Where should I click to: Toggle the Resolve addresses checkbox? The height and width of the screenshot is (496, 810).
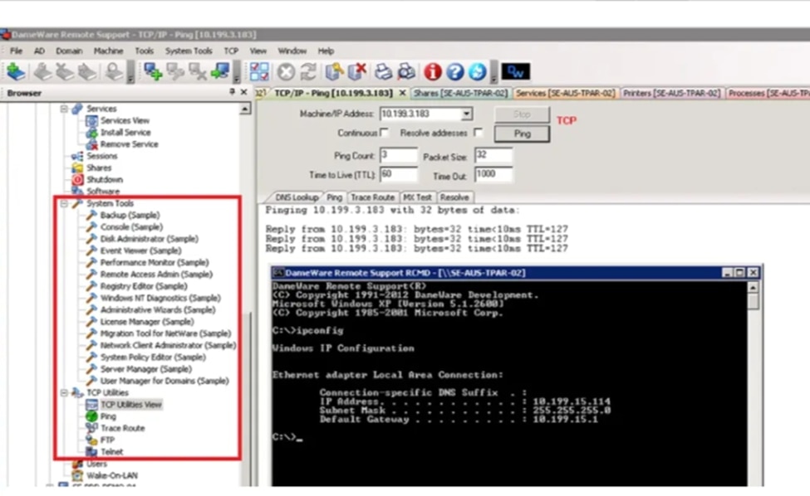point(479,133)
